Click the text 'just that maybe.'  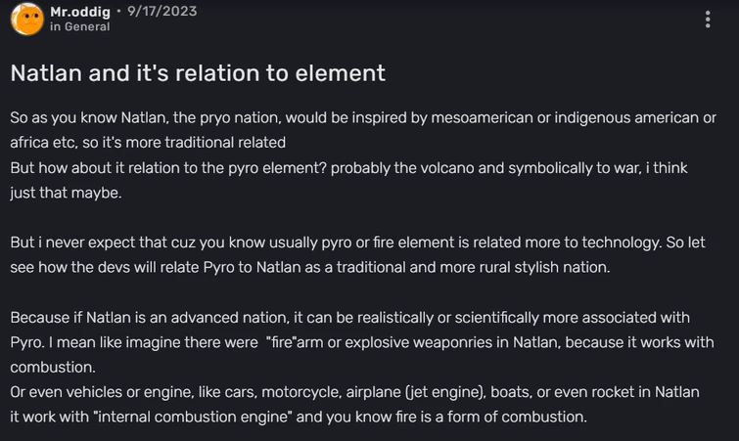(64, 193)
